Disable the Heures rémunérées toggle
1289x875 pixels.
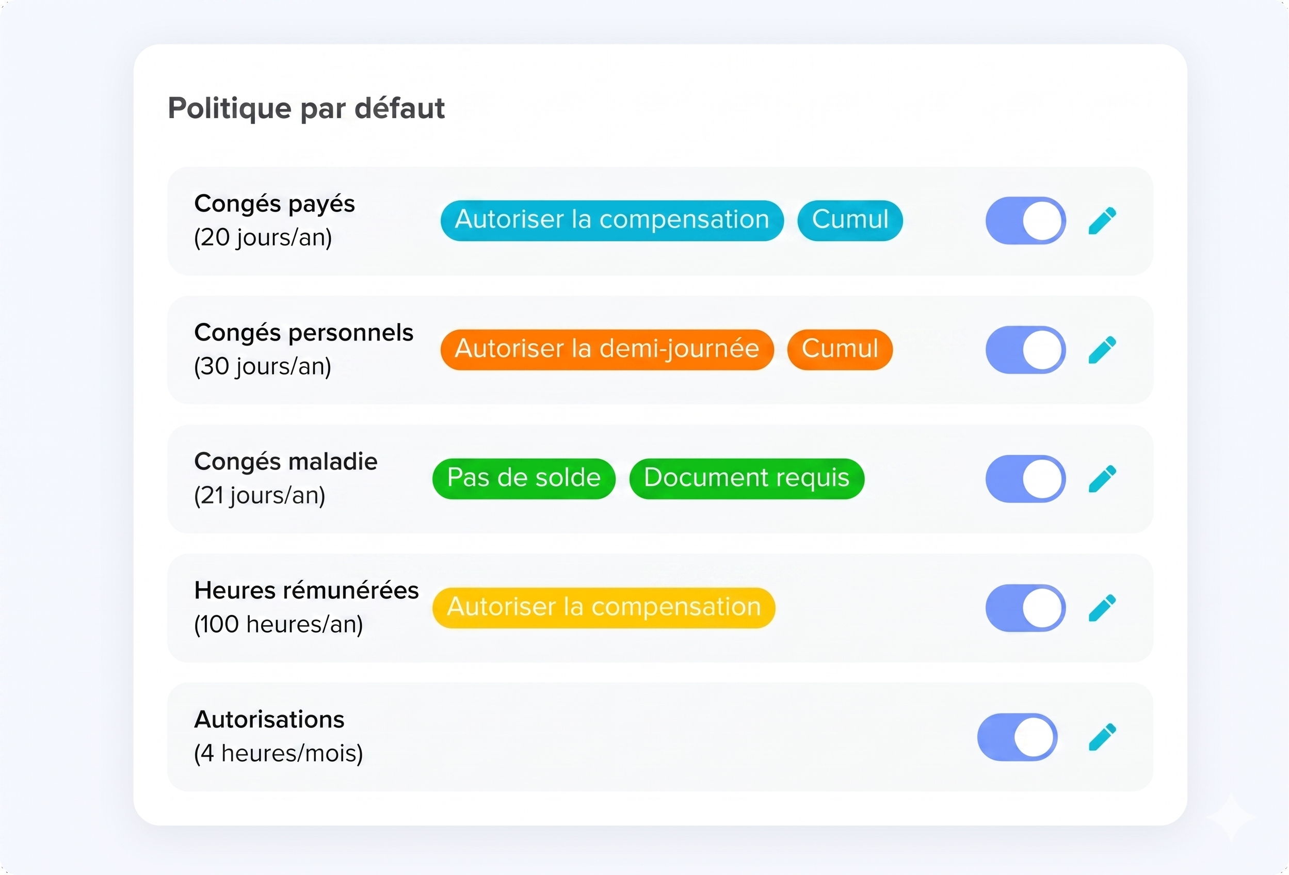pos(1025,608)
